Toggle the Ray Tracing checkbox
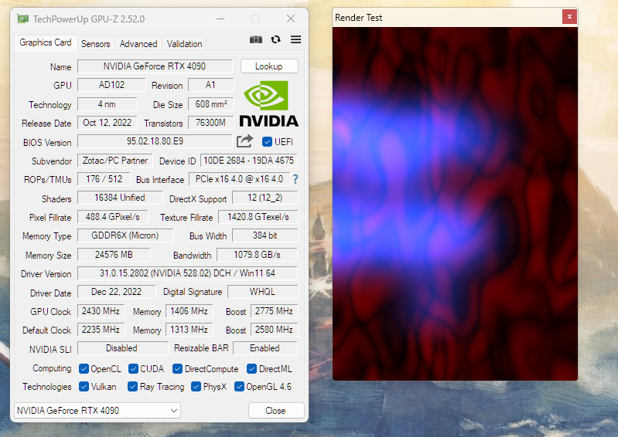 [132, 387]
